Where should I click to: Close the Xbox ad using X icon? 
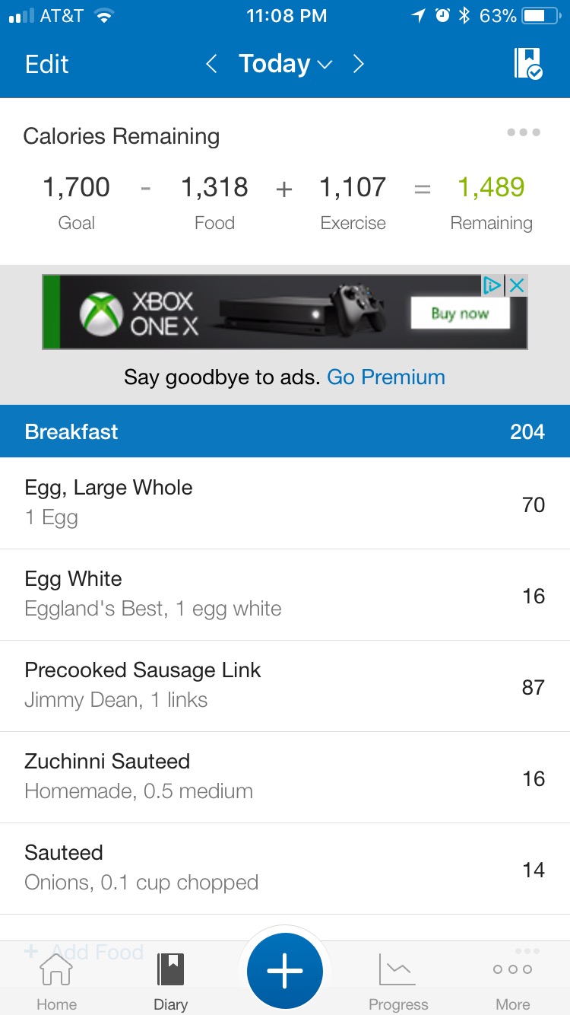(x=517, y=285)
